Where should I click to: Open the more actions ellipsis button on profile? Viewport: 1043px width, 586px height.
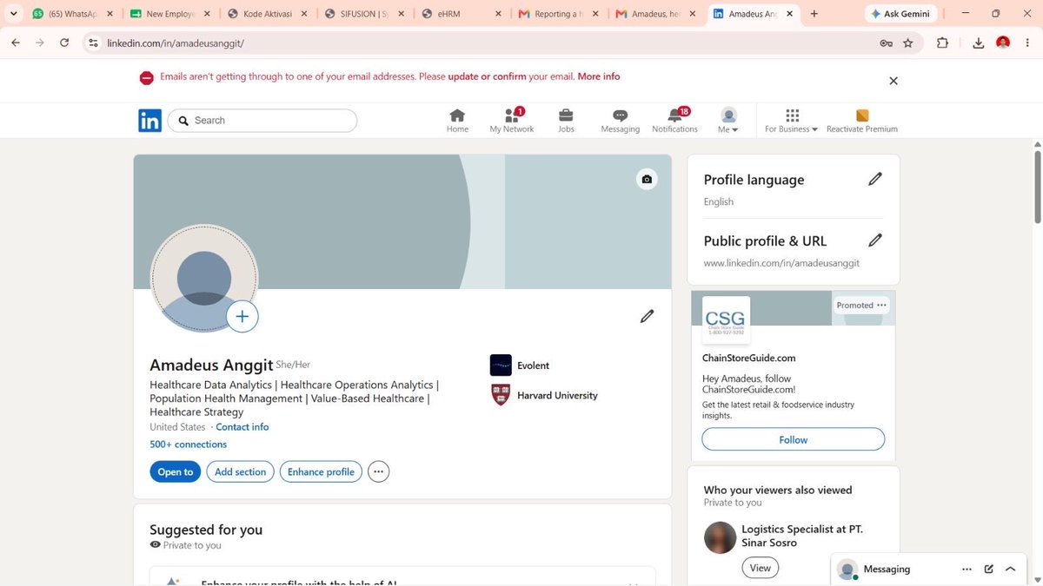pyautogui.click(x=378, y=471)
